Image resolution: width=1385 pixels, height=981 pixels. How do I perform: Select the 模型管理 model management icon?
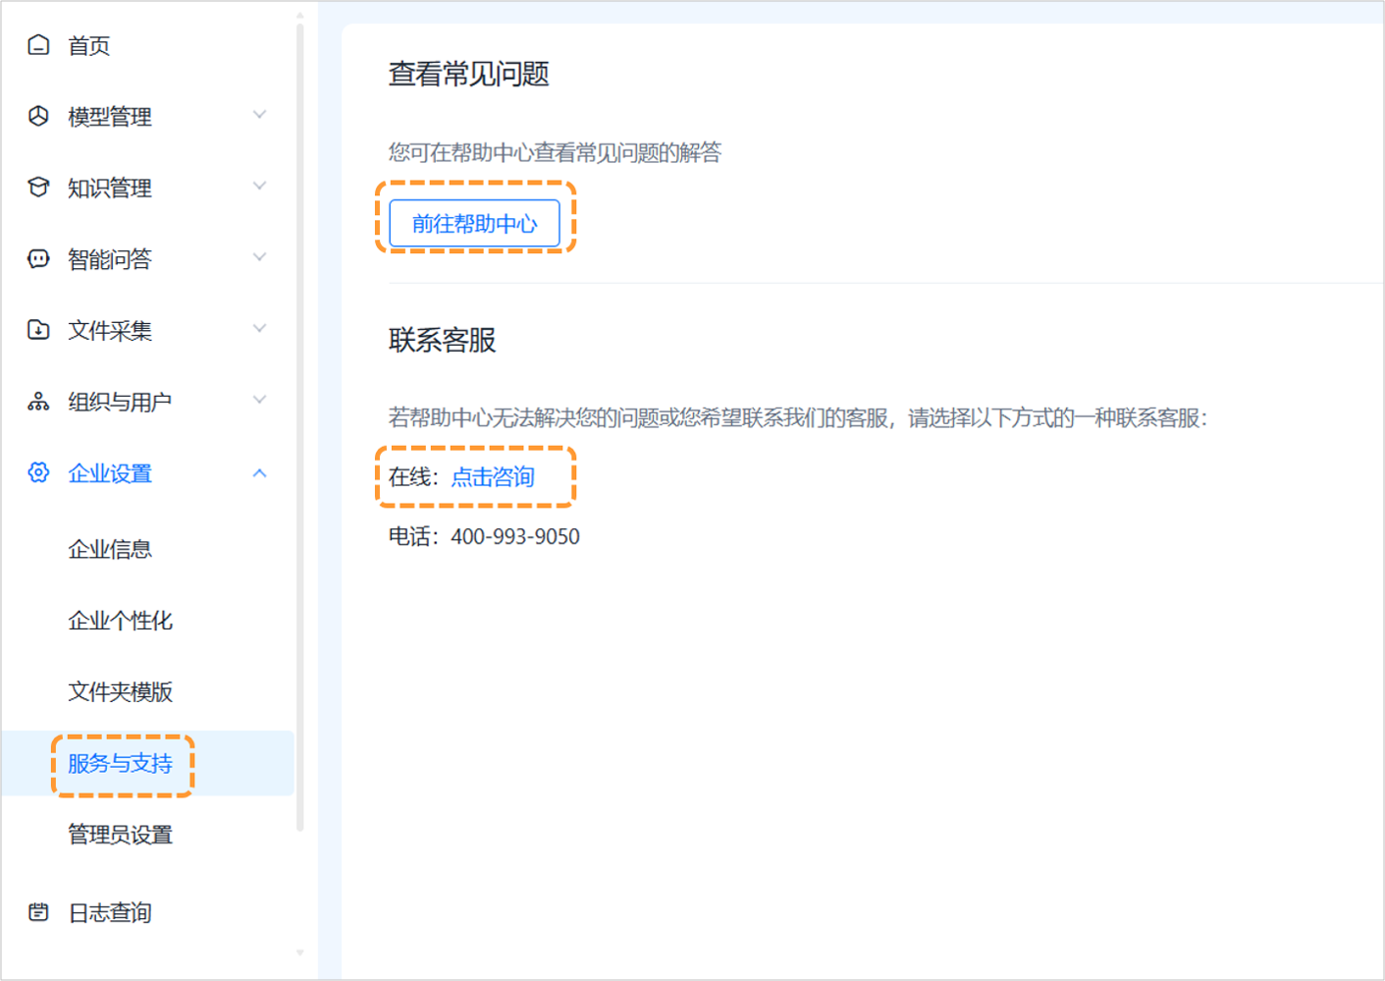coord(37,115)
